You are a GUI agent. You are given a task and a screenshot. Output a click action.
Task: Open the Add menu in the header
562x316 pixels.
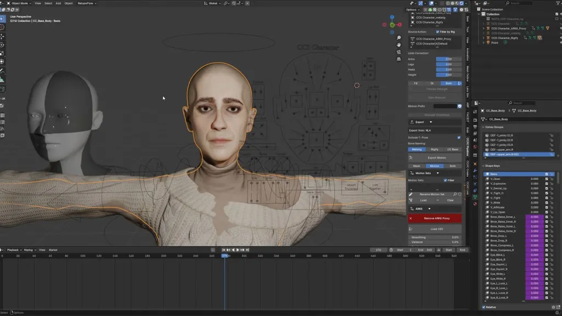coord(58,3)
